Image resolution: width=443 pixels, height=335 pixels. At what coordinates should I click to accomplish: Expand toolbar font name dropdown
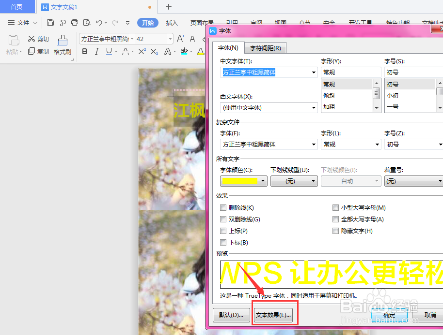132,39
